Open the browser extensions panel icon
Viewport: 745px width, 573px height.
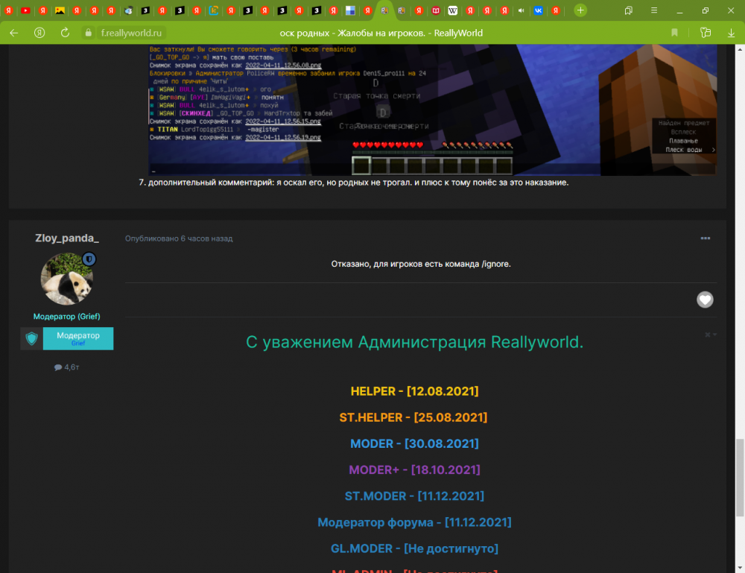(x=706, y=33)
